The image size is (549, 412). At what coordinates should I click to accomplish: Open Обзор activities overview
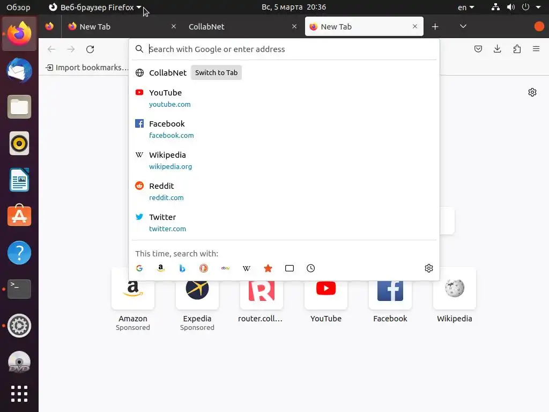coord(19,7)
